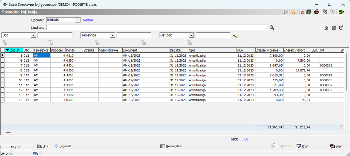Click the Razmejitve button

point(171,146)
